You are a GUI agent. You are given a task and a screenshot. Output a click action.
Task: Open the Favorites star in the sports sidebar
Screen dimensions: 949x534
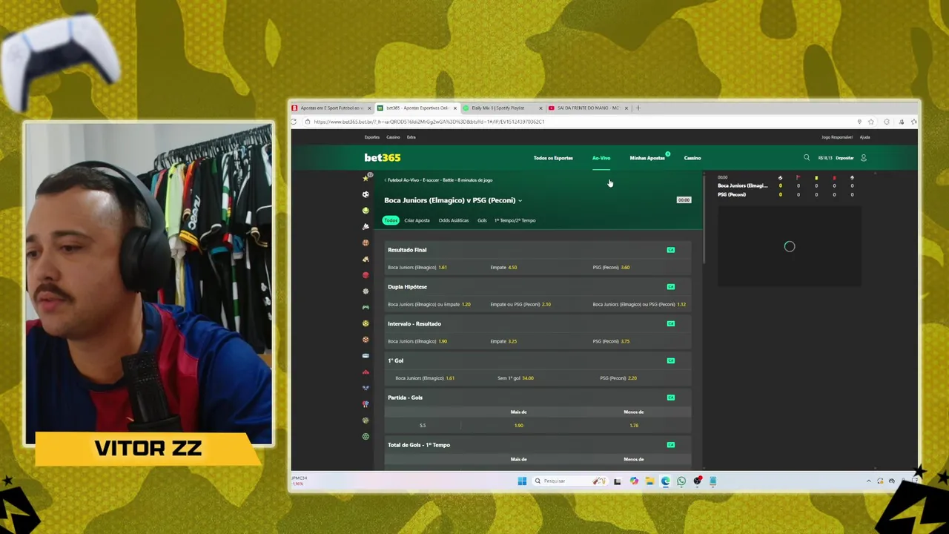(x=366, y=178)
